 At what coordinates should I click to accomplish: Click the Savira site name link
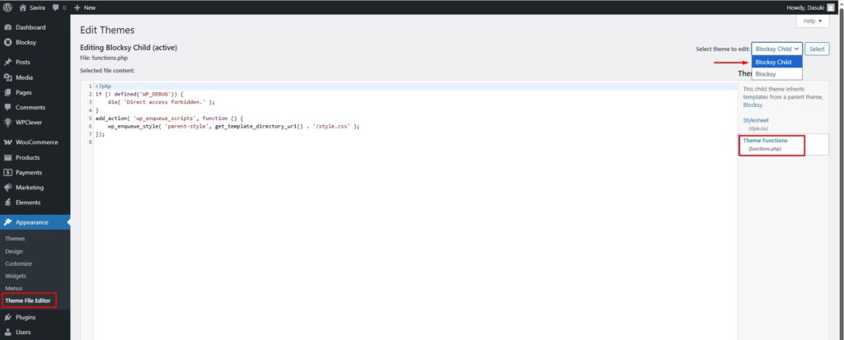pyautogui.click(x=37, y=8)
